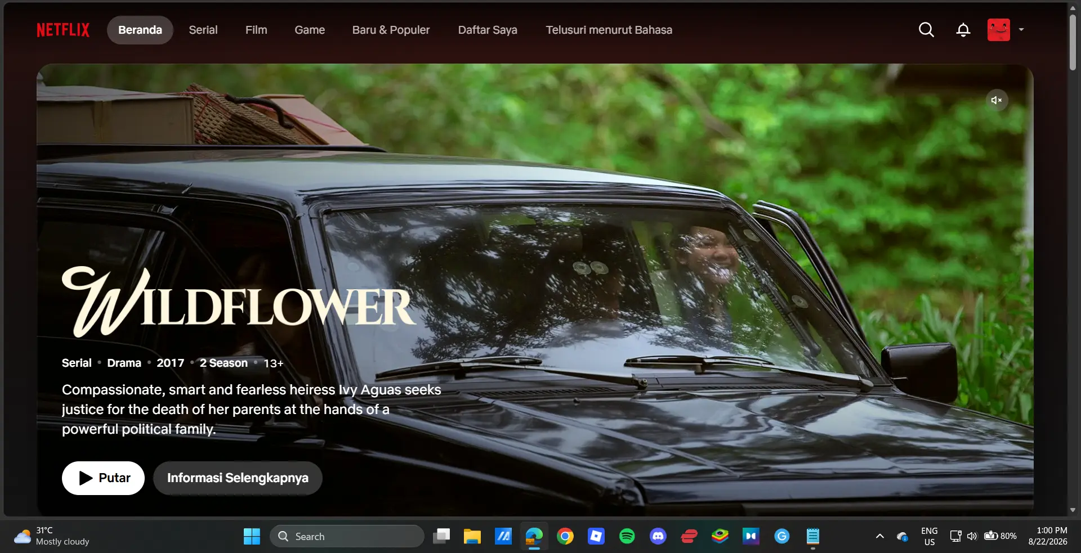Click the Wildflower title logo

pos(239,302)
